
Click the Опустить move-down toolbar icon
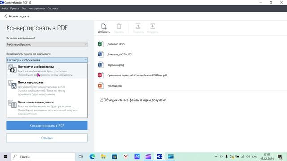pos(152,28)
